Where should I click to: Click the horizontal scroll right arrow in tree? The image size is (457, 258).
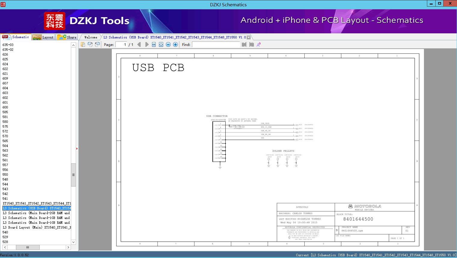68,247
